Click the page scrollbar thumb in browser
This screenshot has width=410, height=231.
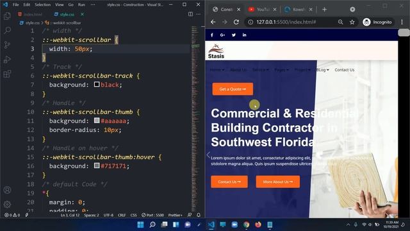pos(404,33)
